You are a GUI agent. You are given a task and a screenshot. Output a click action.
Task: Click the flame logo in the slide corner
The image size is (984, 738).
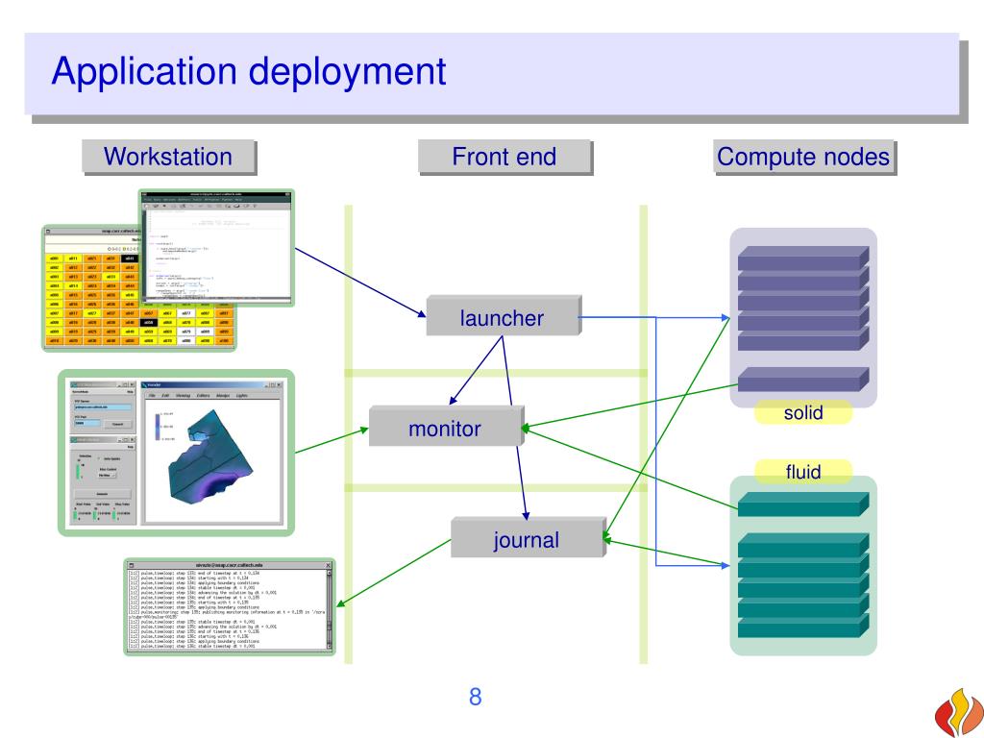click(960, 712)
